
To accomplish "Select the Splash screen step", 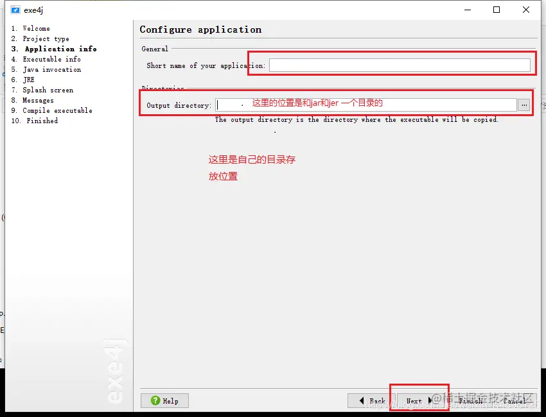I will point(42,90).
